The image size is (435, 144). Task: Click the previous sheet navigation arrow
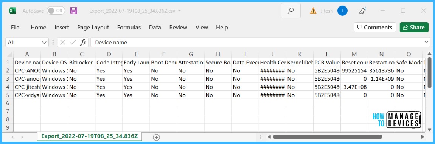pos(12,137)
